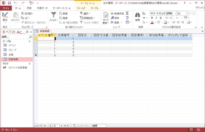Click the Save icon in quick access toolbar
The image size is (205, 132).
9,3
